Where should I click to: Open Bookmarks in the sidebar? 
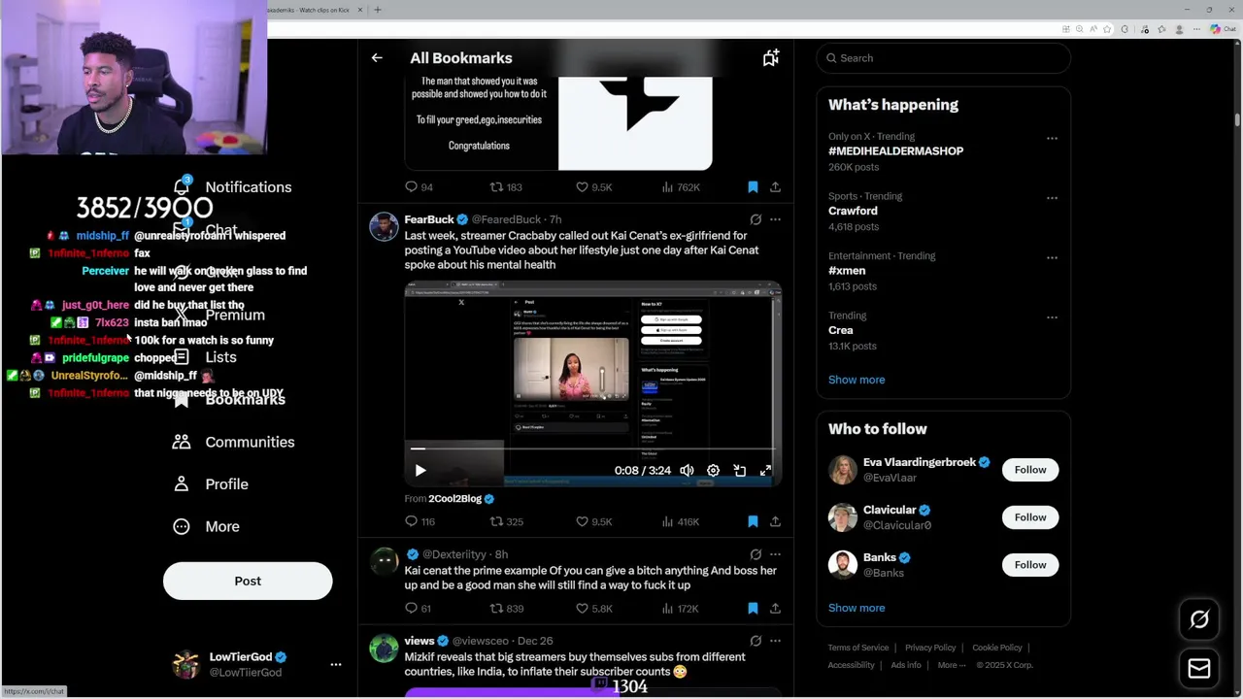[x=229, y=399]
